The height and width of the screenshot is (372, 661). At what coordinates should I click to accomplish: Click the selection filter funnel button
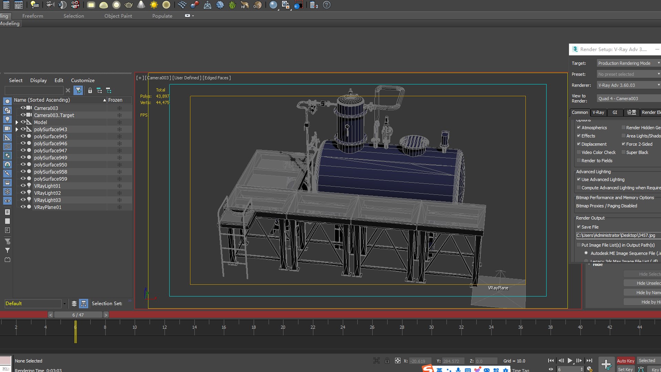pos(78,91)
